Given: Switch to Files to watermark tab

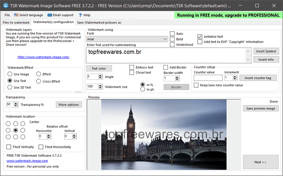Looking at the screenshot, I should click(x=16, y=22).
